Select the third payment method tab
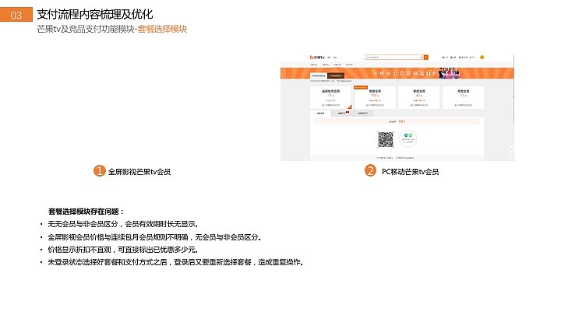Screen dimensions: 561x315 pos(362,114)
